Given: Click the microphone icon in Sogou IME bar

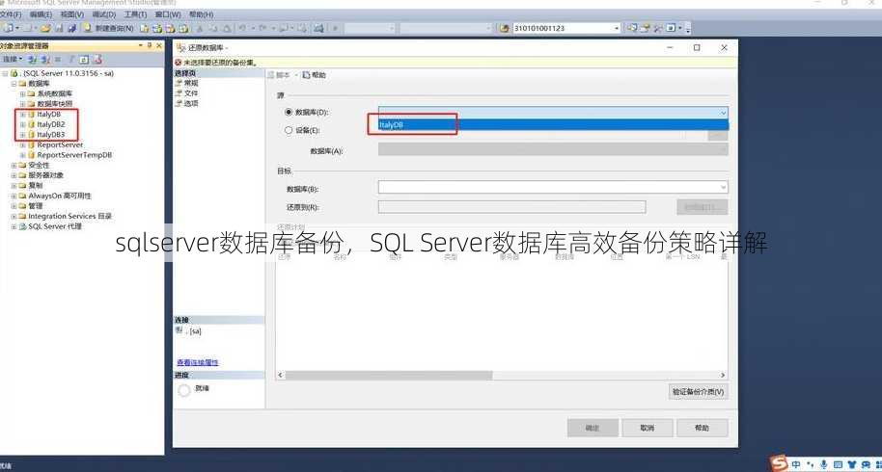Looking at the screenshot, I should coord(823,464).
